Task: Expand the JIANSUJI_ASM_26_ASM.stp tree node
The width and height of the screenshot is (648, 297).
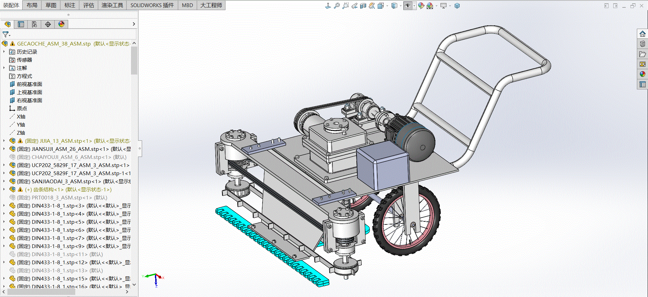Action: point(4,149)
